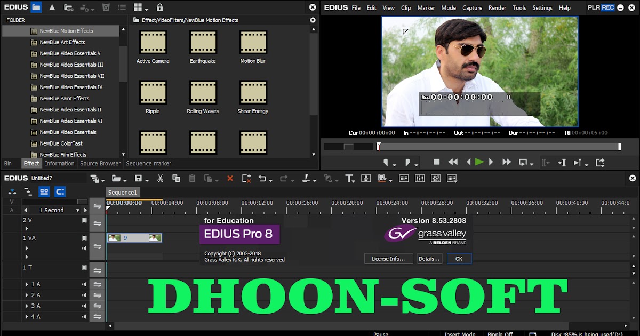Image resolution: width=640 pixels, height=336 pixels.
Task: Toggle the lock icon in effect palette
Action: click(159, 7)
